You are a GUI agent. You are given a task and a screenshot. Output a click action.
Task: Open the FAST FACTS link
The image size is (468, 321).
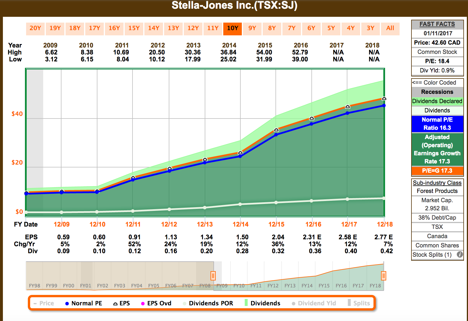pyautogui.click(x=437, y=24)
